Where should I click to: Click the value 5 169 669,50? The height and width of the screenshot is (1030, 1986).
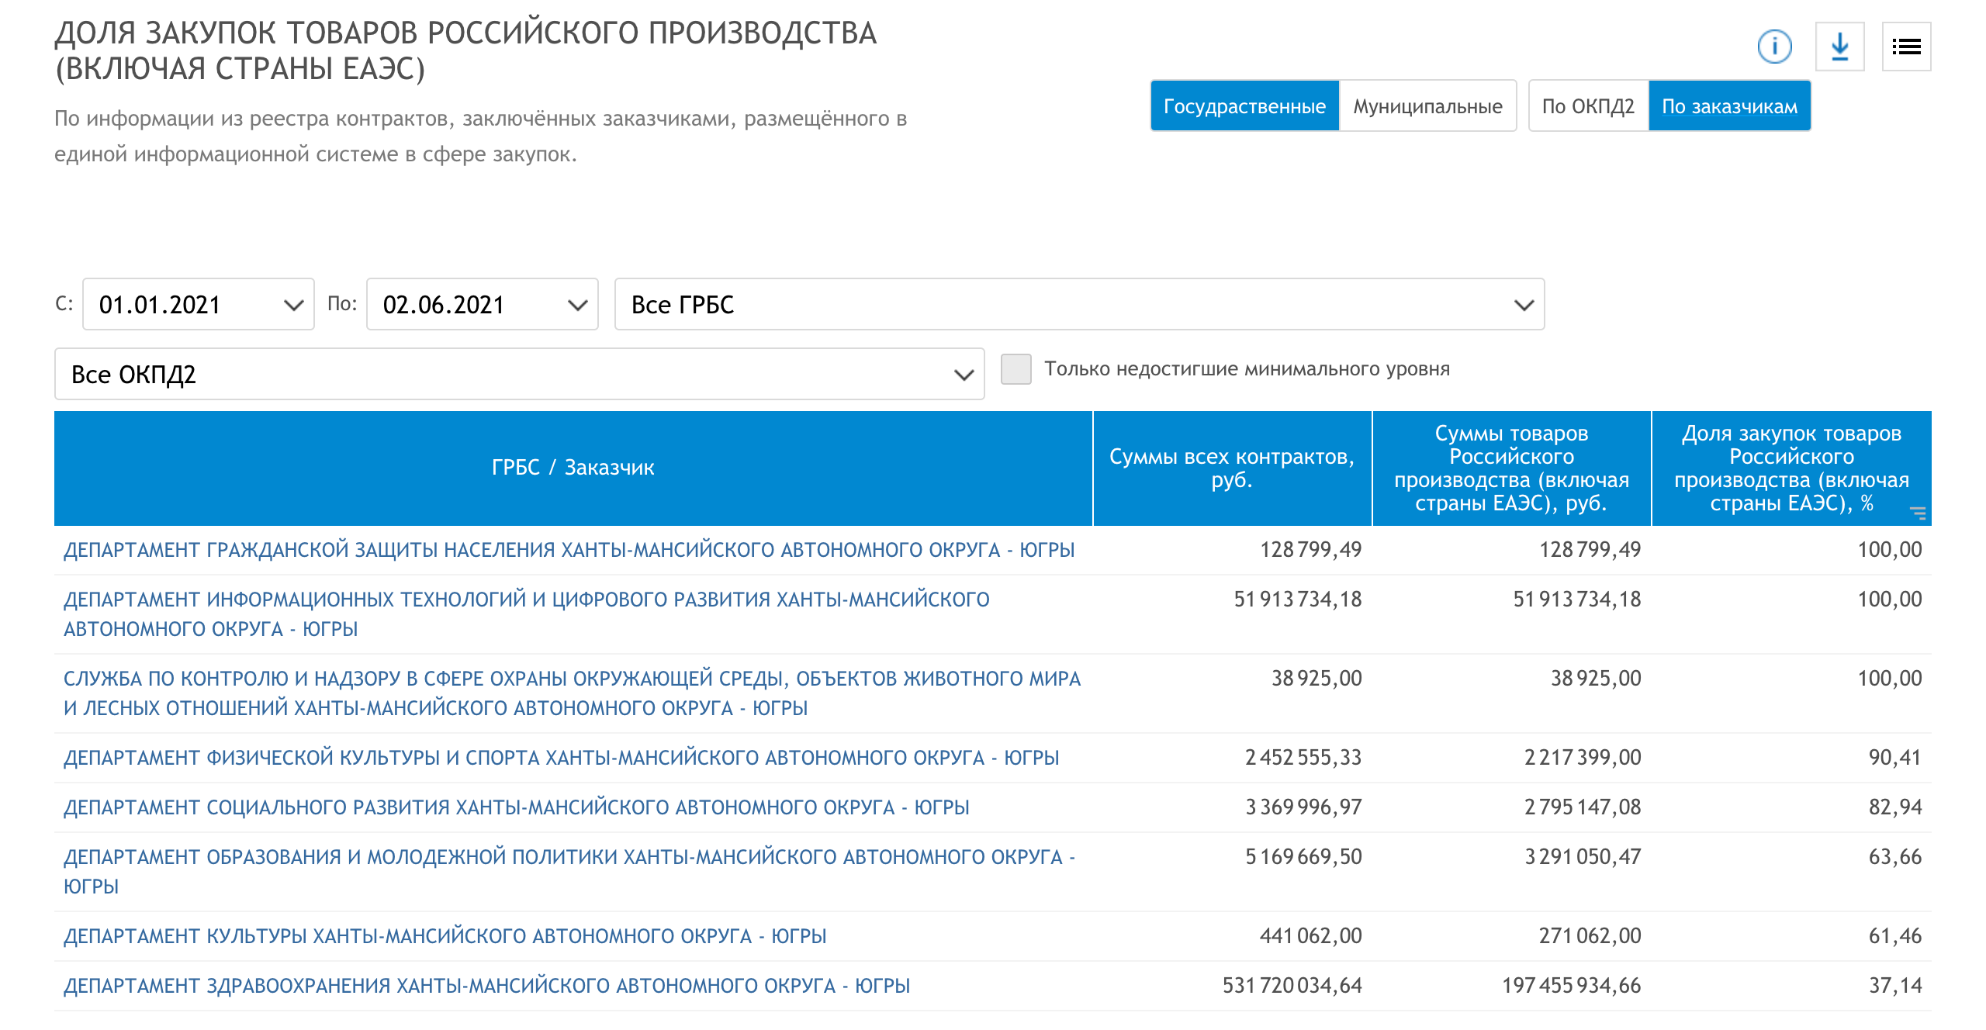click(1303, 857)
